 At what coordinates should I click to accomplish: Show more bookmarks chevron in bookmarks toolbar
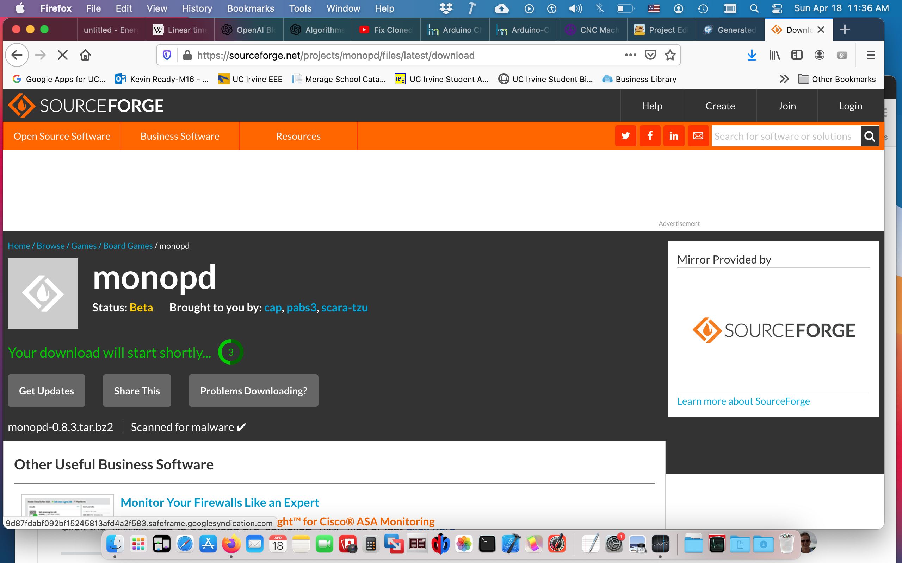(784, 79)
